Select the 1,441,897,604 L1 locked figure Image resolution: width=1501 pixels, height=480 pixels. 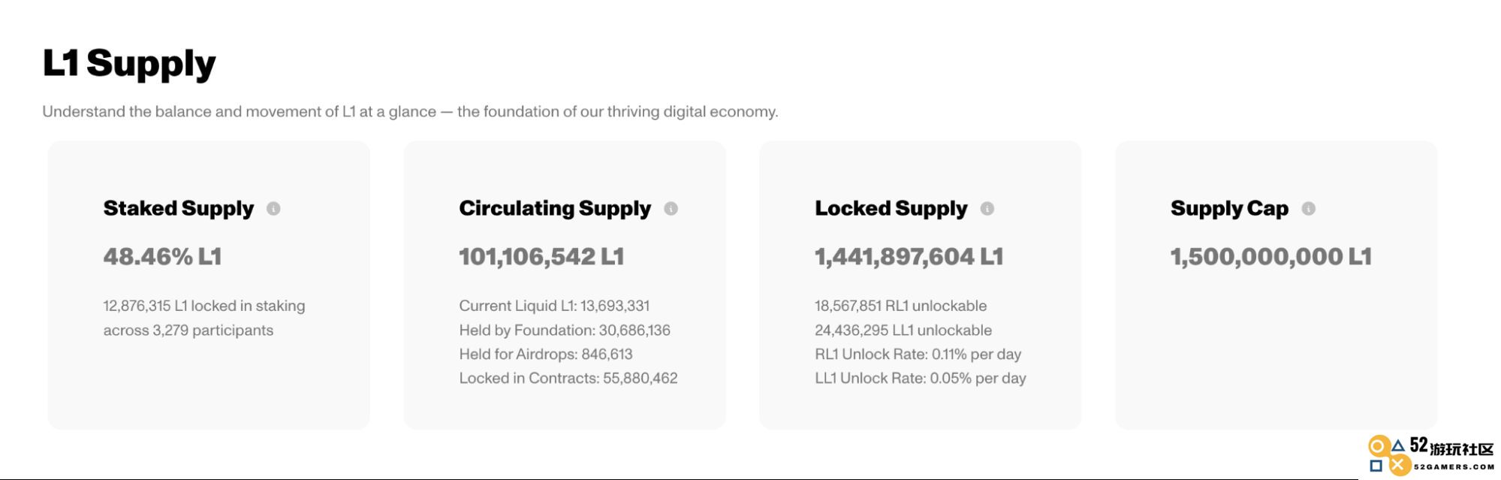909,257
